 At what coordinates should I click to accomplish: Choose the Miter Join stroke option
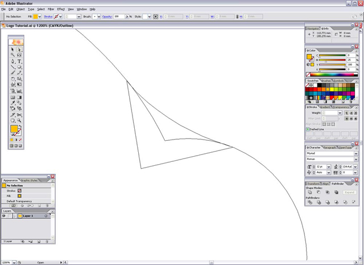pyautogui.click(x=346, y=119)
